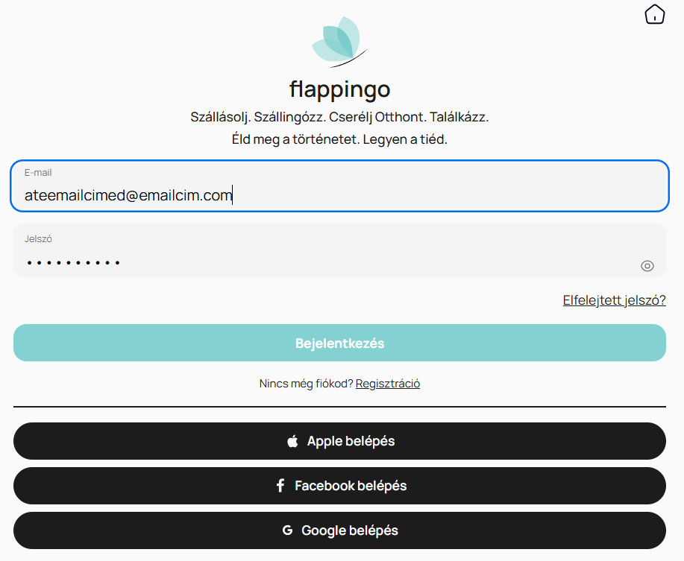
Task: Choose the Facebook belépés label
Action: [351, 486]
